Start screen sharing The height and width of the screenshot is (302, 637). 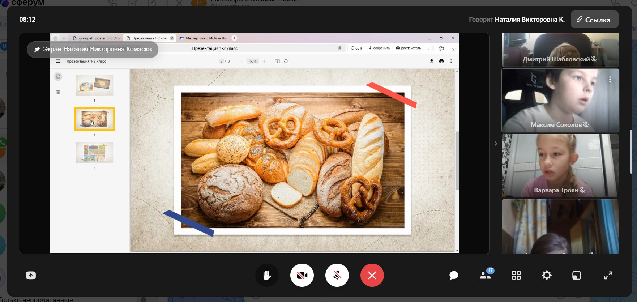click(x=31, y=276)
